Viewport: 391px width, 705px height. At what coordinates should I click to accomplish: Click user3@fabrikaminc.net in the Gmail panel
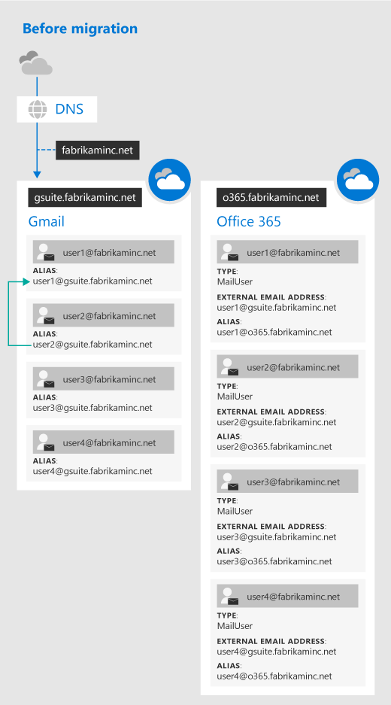point(109,379)
